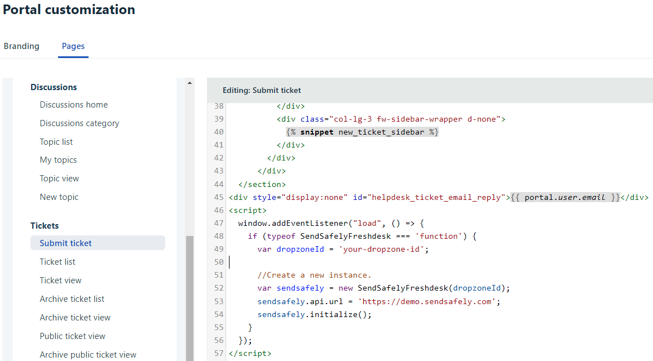Open New topic page

(x=59, y=197)
